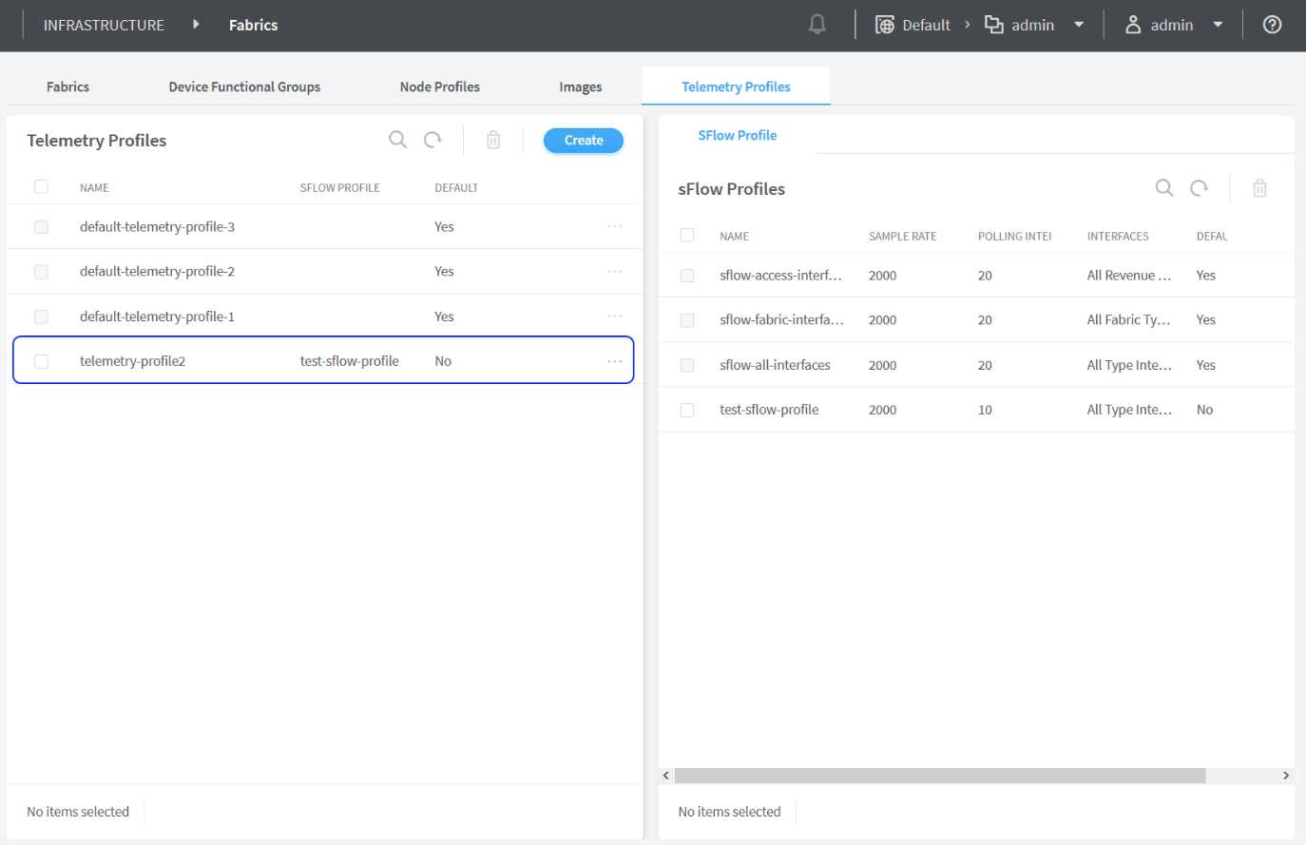
Task: Open the notifications bell icon
Action: coord(816,25)
